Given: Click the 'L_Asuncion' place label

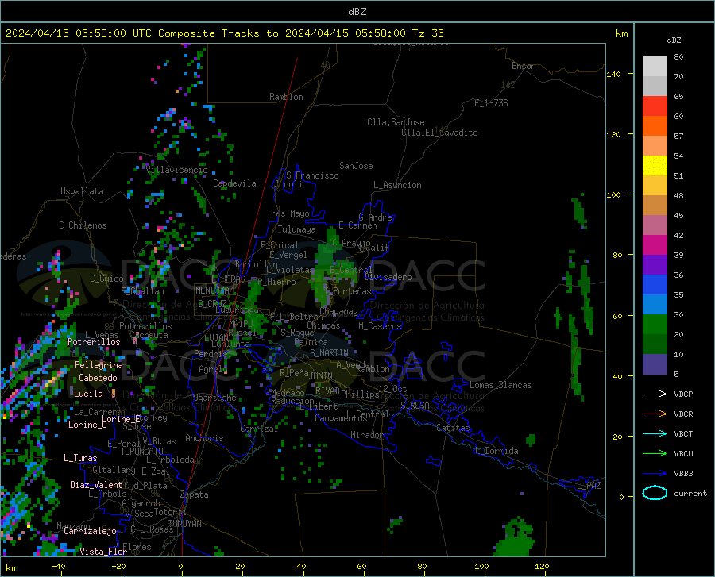Looking at the screenshot, I should [x=397, y=185].
